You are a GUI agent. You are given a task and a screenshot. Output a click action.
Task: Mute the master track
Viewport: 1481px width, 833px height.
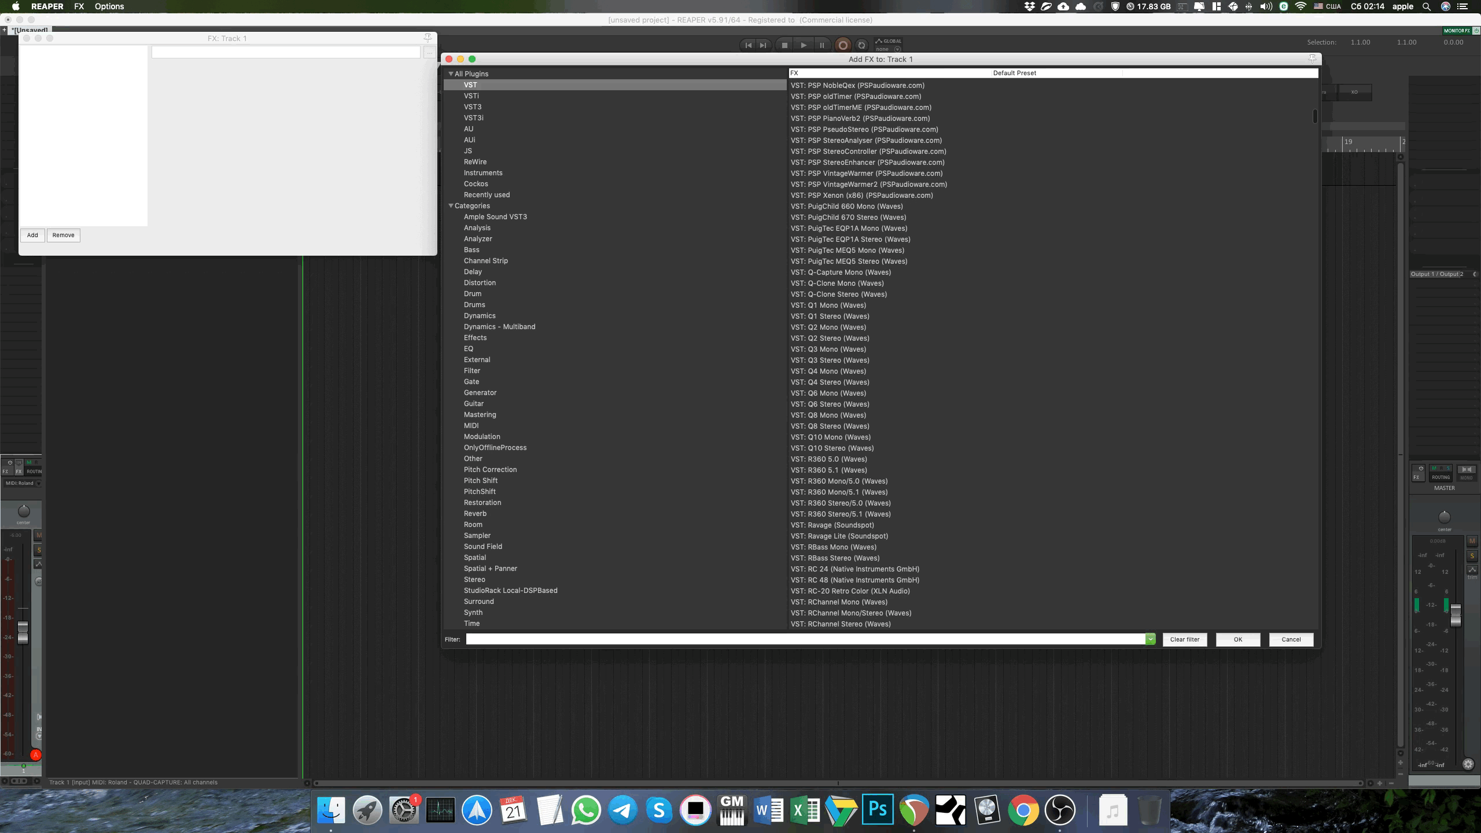1472,541
